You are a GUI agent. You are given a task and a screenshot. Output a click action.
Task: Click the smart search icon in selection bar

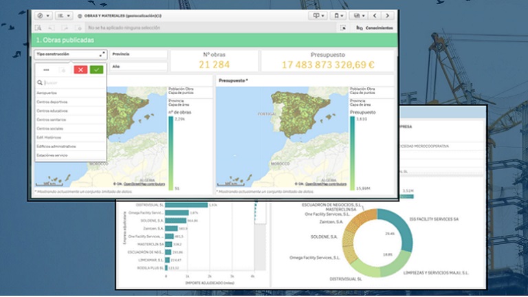pyautogui.click(x=38, y=27)
